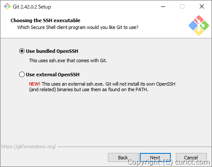The width and height of the screenshot is (212, 167).
Task: Click the "ssh.exe that comes with Git" description
Action: 68,60
